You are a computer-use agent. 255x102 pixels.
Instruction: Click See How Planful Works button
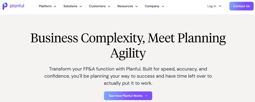128,96
